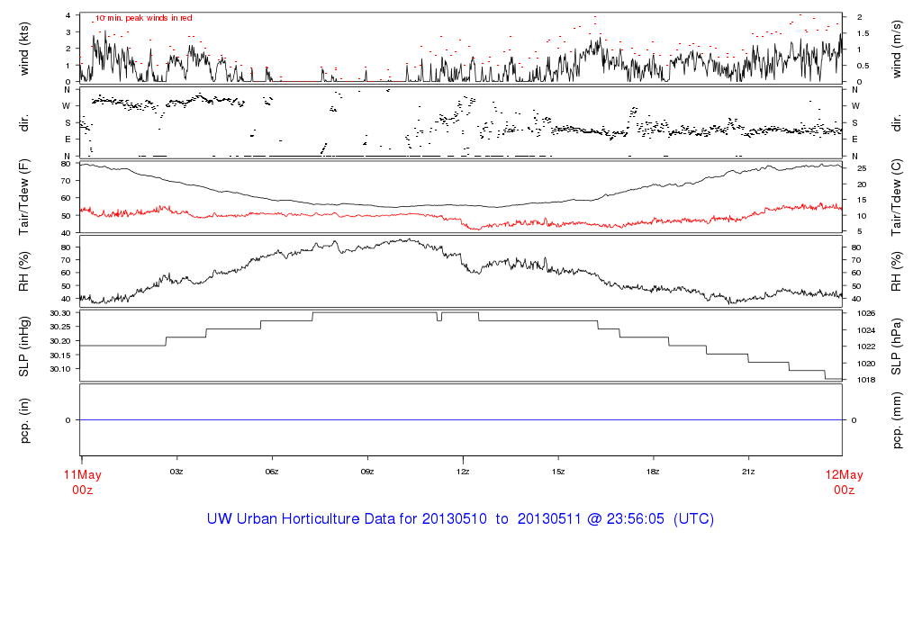Click the 'UW Urban Horticulture Data' title
Viewport: 922px width, 630px height.
click(460, 519)
